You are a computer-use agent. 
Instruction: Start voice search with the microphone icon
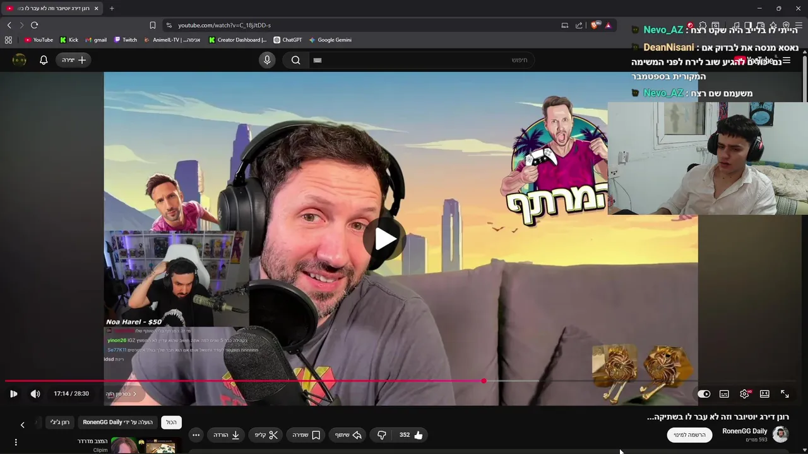click(x=267, y=60)
